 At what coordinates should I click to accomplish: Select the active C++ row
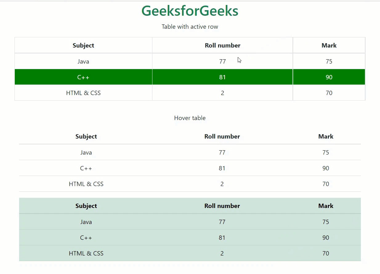coord(83,77)
